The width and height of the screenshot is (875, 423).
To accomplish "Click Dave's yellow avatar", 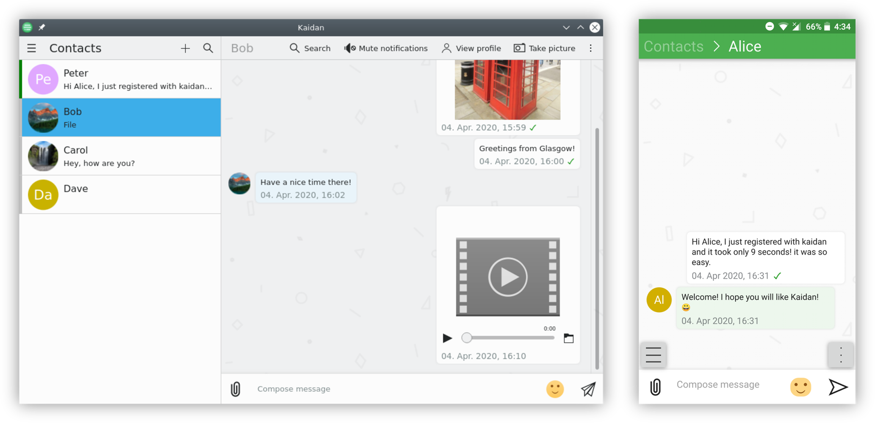I will [43, 195].
